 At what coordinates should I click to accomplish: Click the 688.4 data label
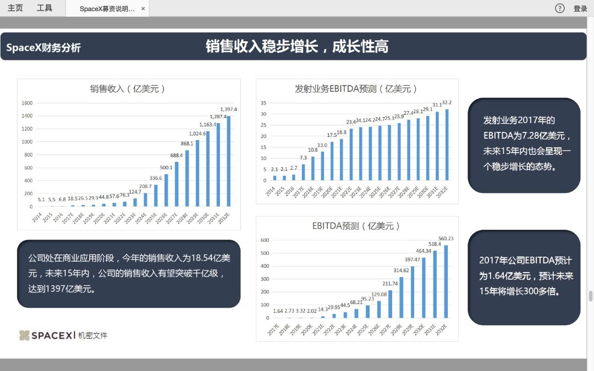coord(177,155)
